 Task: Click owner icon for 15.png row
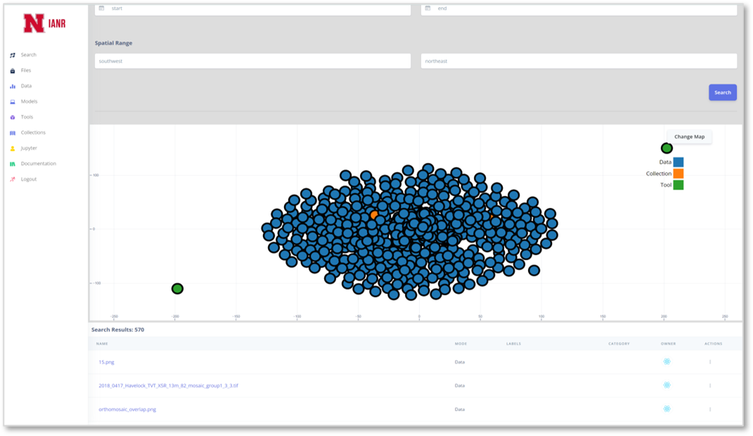click(x=667, y=362)
